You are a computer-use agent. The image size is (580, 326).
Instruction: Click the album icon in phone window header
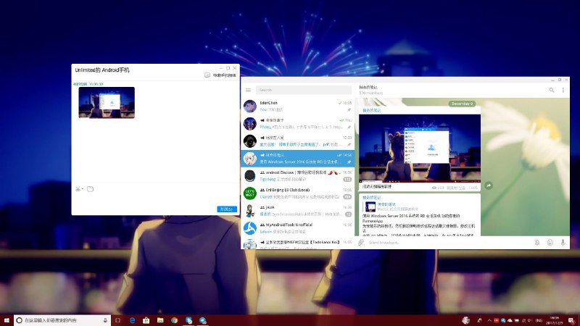[207, 75]
